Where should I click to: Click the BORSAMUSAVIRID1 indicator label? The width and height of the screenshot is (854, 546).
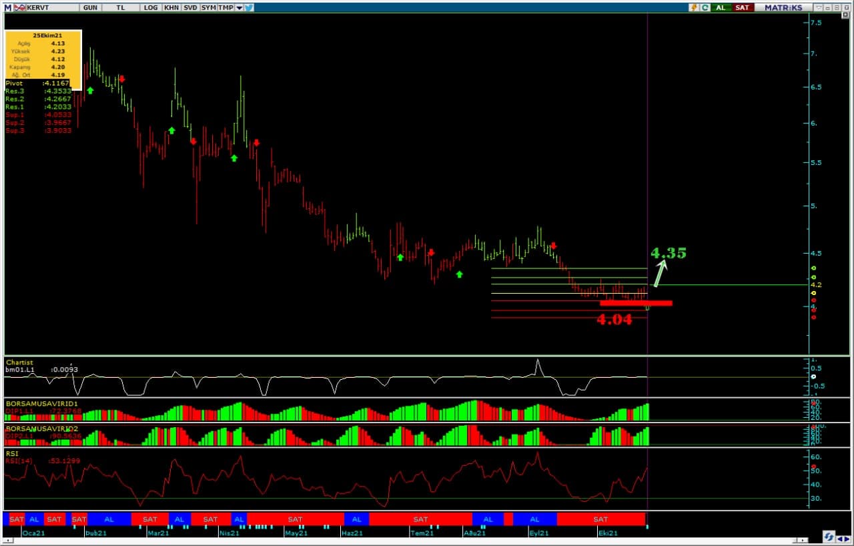[x=42, y=404]
